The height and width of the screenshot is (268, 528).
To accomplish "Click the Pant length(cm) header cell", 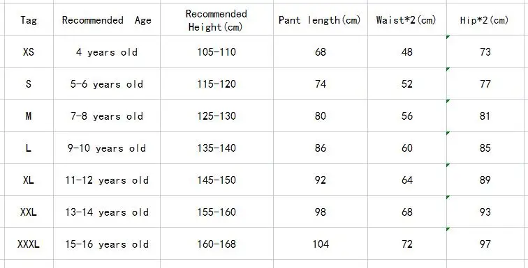I will point(321,19).
